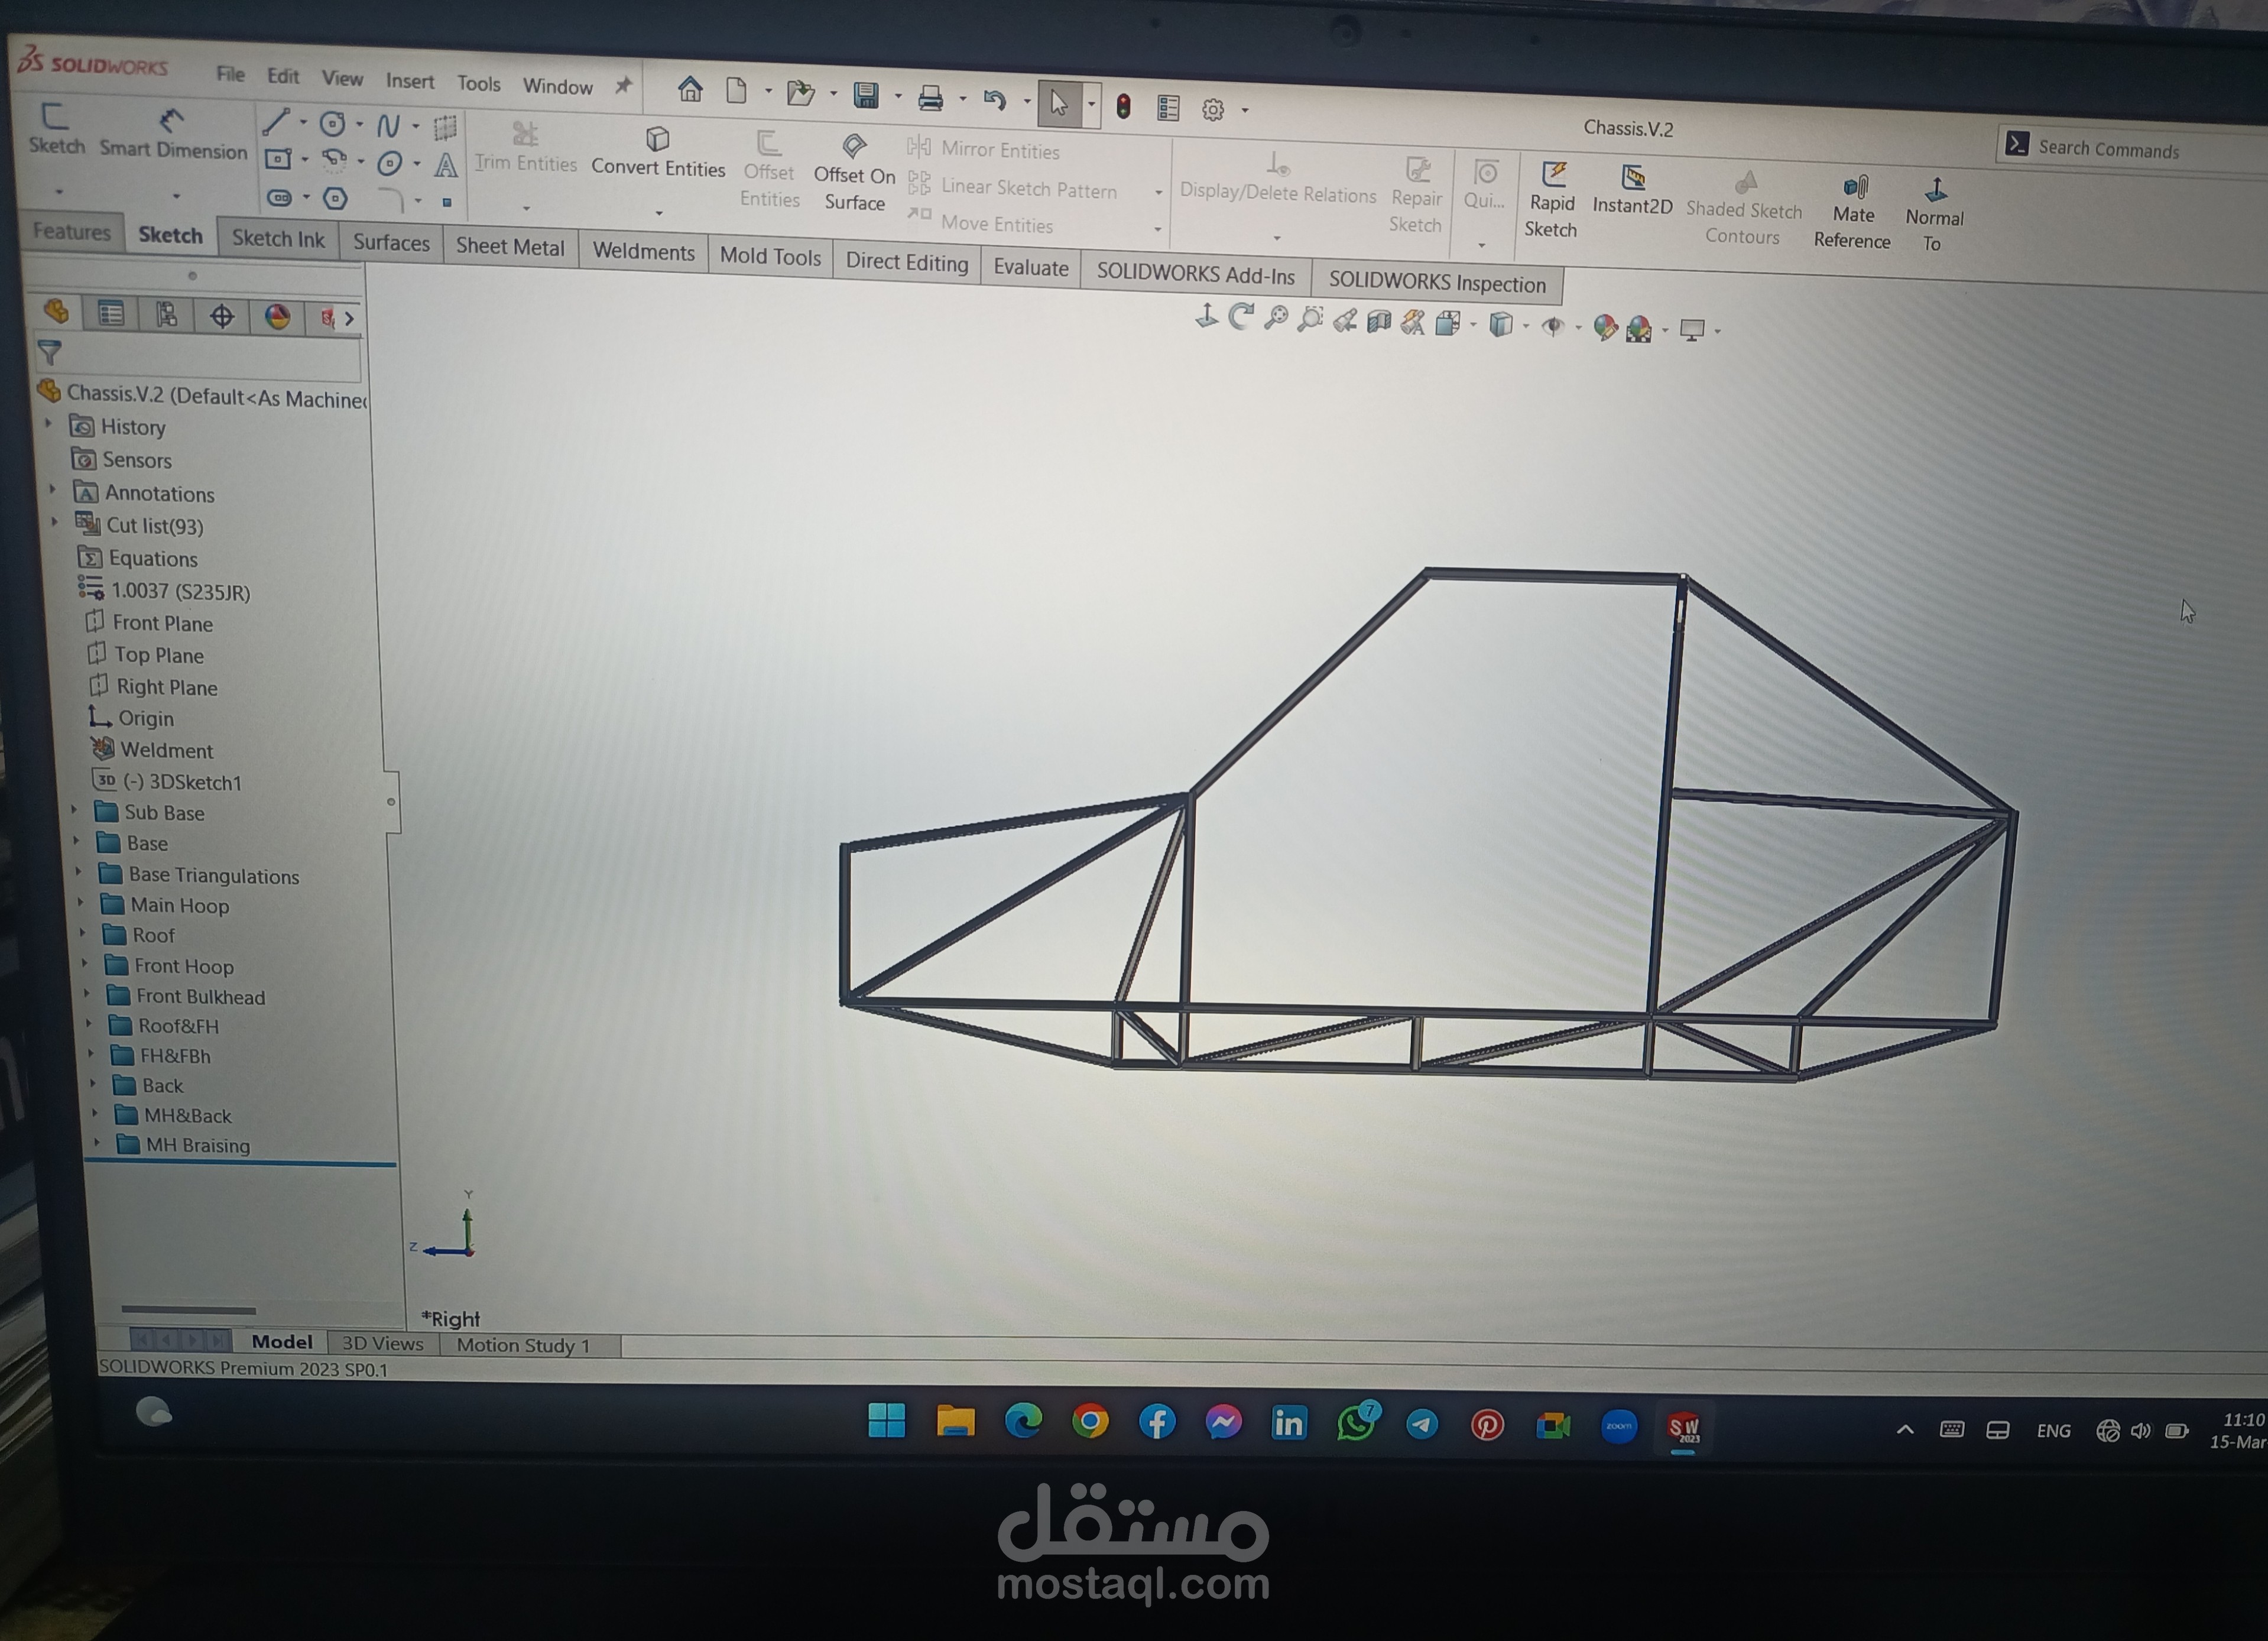Image resolution: width=2268 pixels, height=1641 pixels.
Task: Expand the Main Hoop folder
Action: 81,904
